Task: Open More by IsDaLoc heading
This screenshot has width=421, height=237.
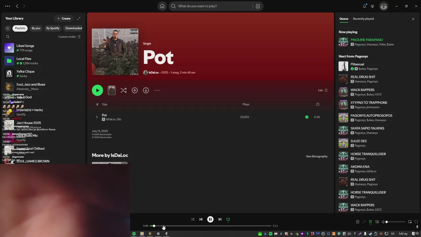Action: point(110,155)
